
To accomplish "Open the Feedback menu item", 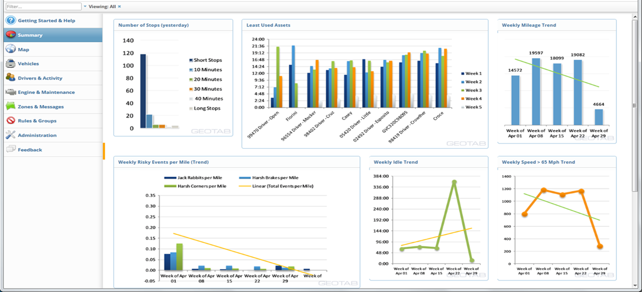I will click(x=30, y=150).
